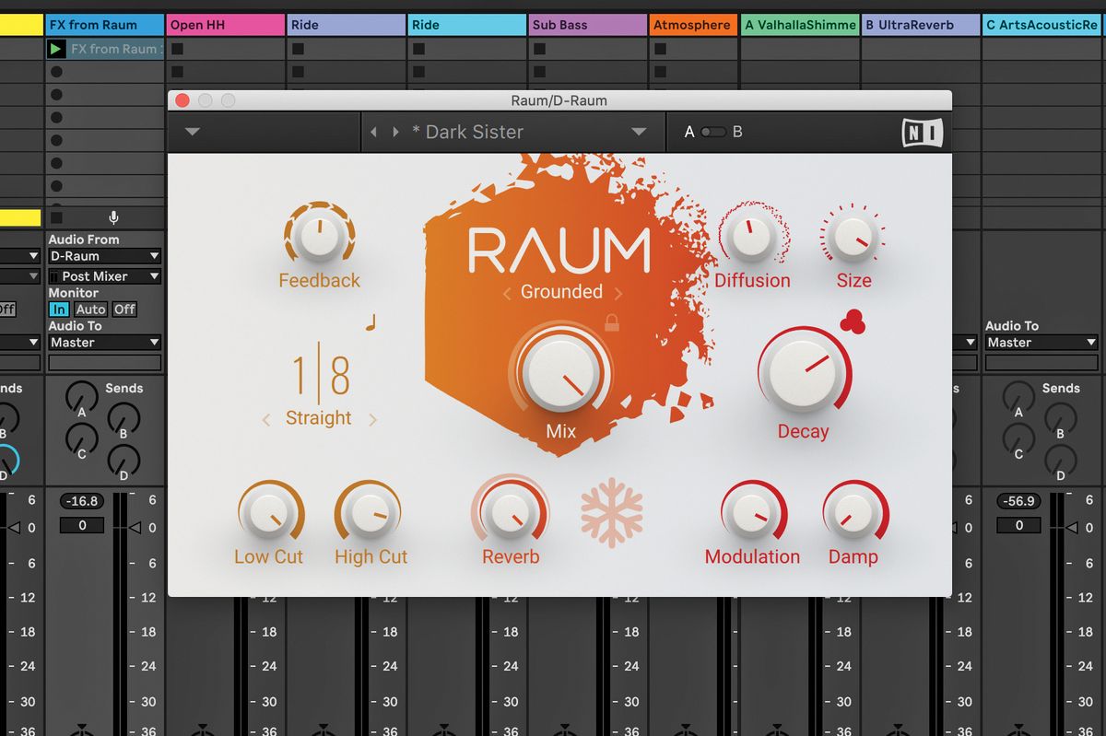
Task: Set Monitor to Off
Action: [124, 310]
